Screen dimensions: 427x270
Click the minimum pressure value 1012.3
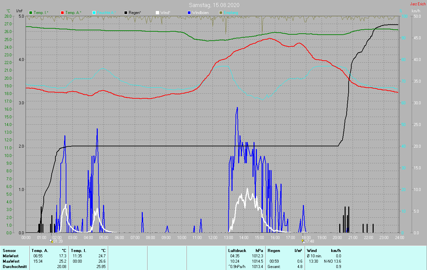click(257, 256)
